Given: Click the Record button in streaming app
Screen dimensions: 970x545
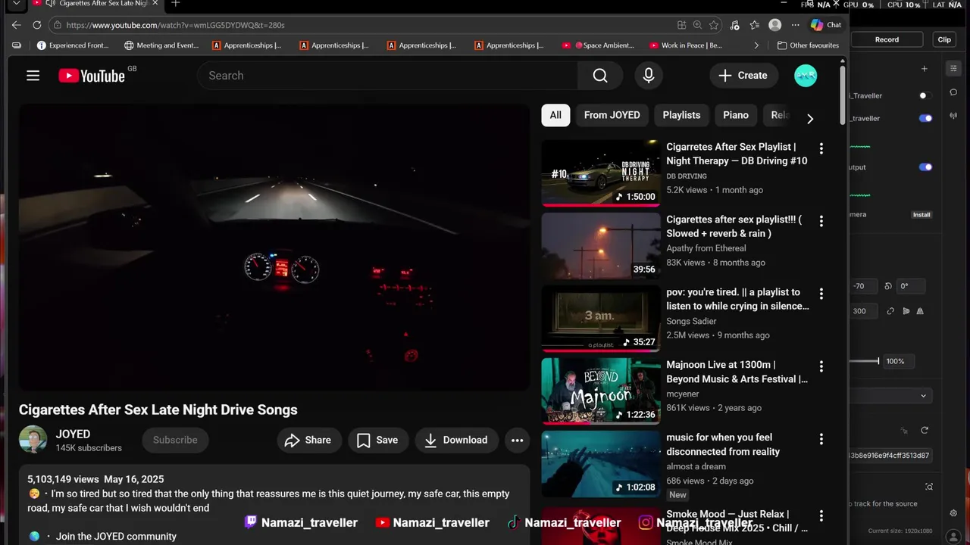Looking at the screenshot, I should click(887, 39).
